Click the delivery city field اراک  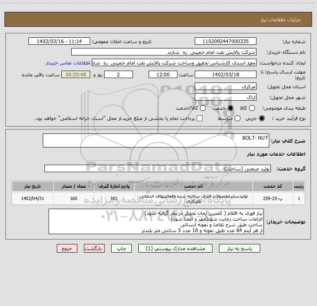point(226,97)
